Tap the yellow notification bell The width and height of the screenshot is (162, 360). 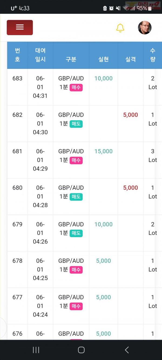120,28
